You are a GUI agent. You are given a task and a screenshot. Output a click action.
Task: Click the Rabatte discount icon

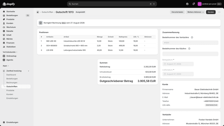[4, 31]
